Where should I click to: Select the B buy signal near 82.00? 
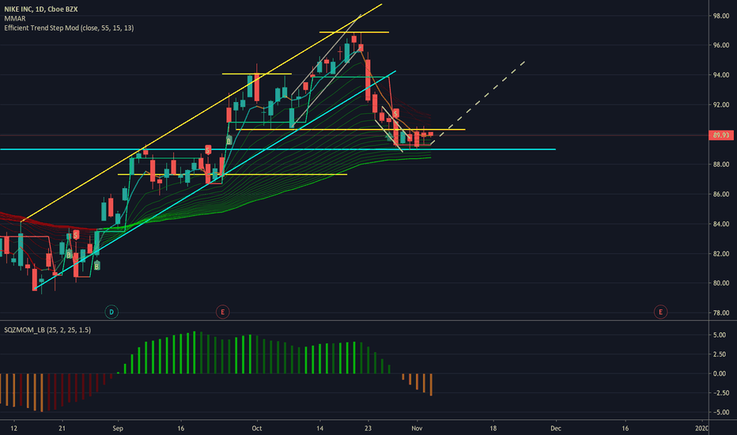[x=69, y=255]
